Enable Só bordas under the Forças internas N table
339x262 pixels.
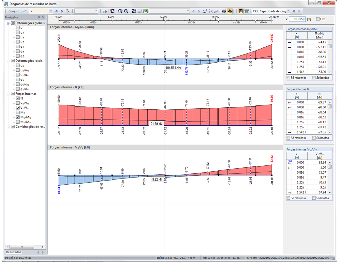[x=314, y=138]
